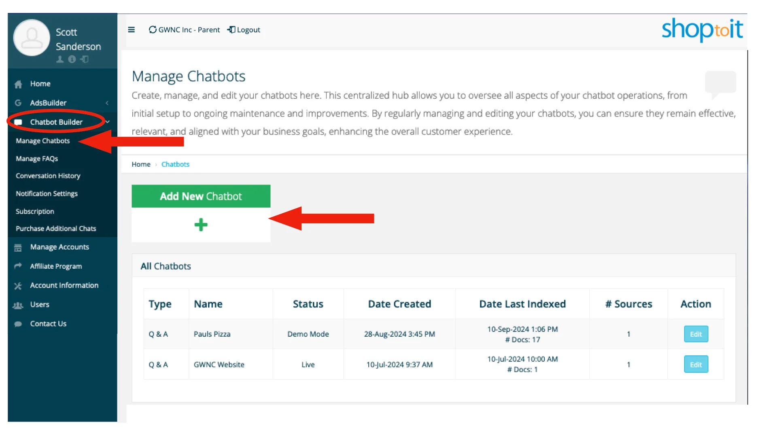
Task: Expand the AdsBuilder section chevron
Action: (x=107, y=103)
